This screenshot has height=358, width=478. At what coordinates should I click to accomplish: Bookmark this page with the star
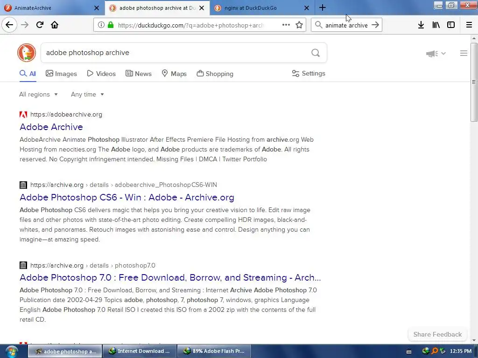point(299,25)
